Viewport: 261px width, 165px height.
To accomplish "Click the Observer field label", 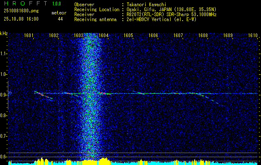I will tap(84, 5).
